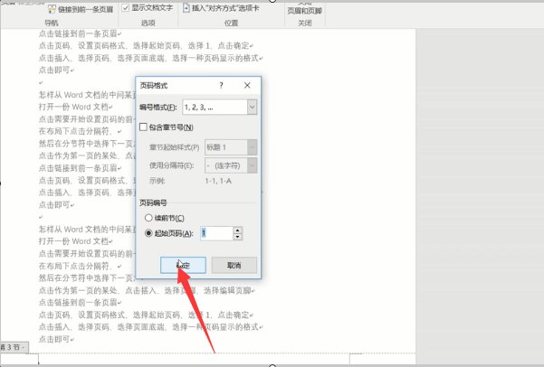Click the 导航 group label in ribbon
This screenshot has height=367, width=544.
pos(52,23)
